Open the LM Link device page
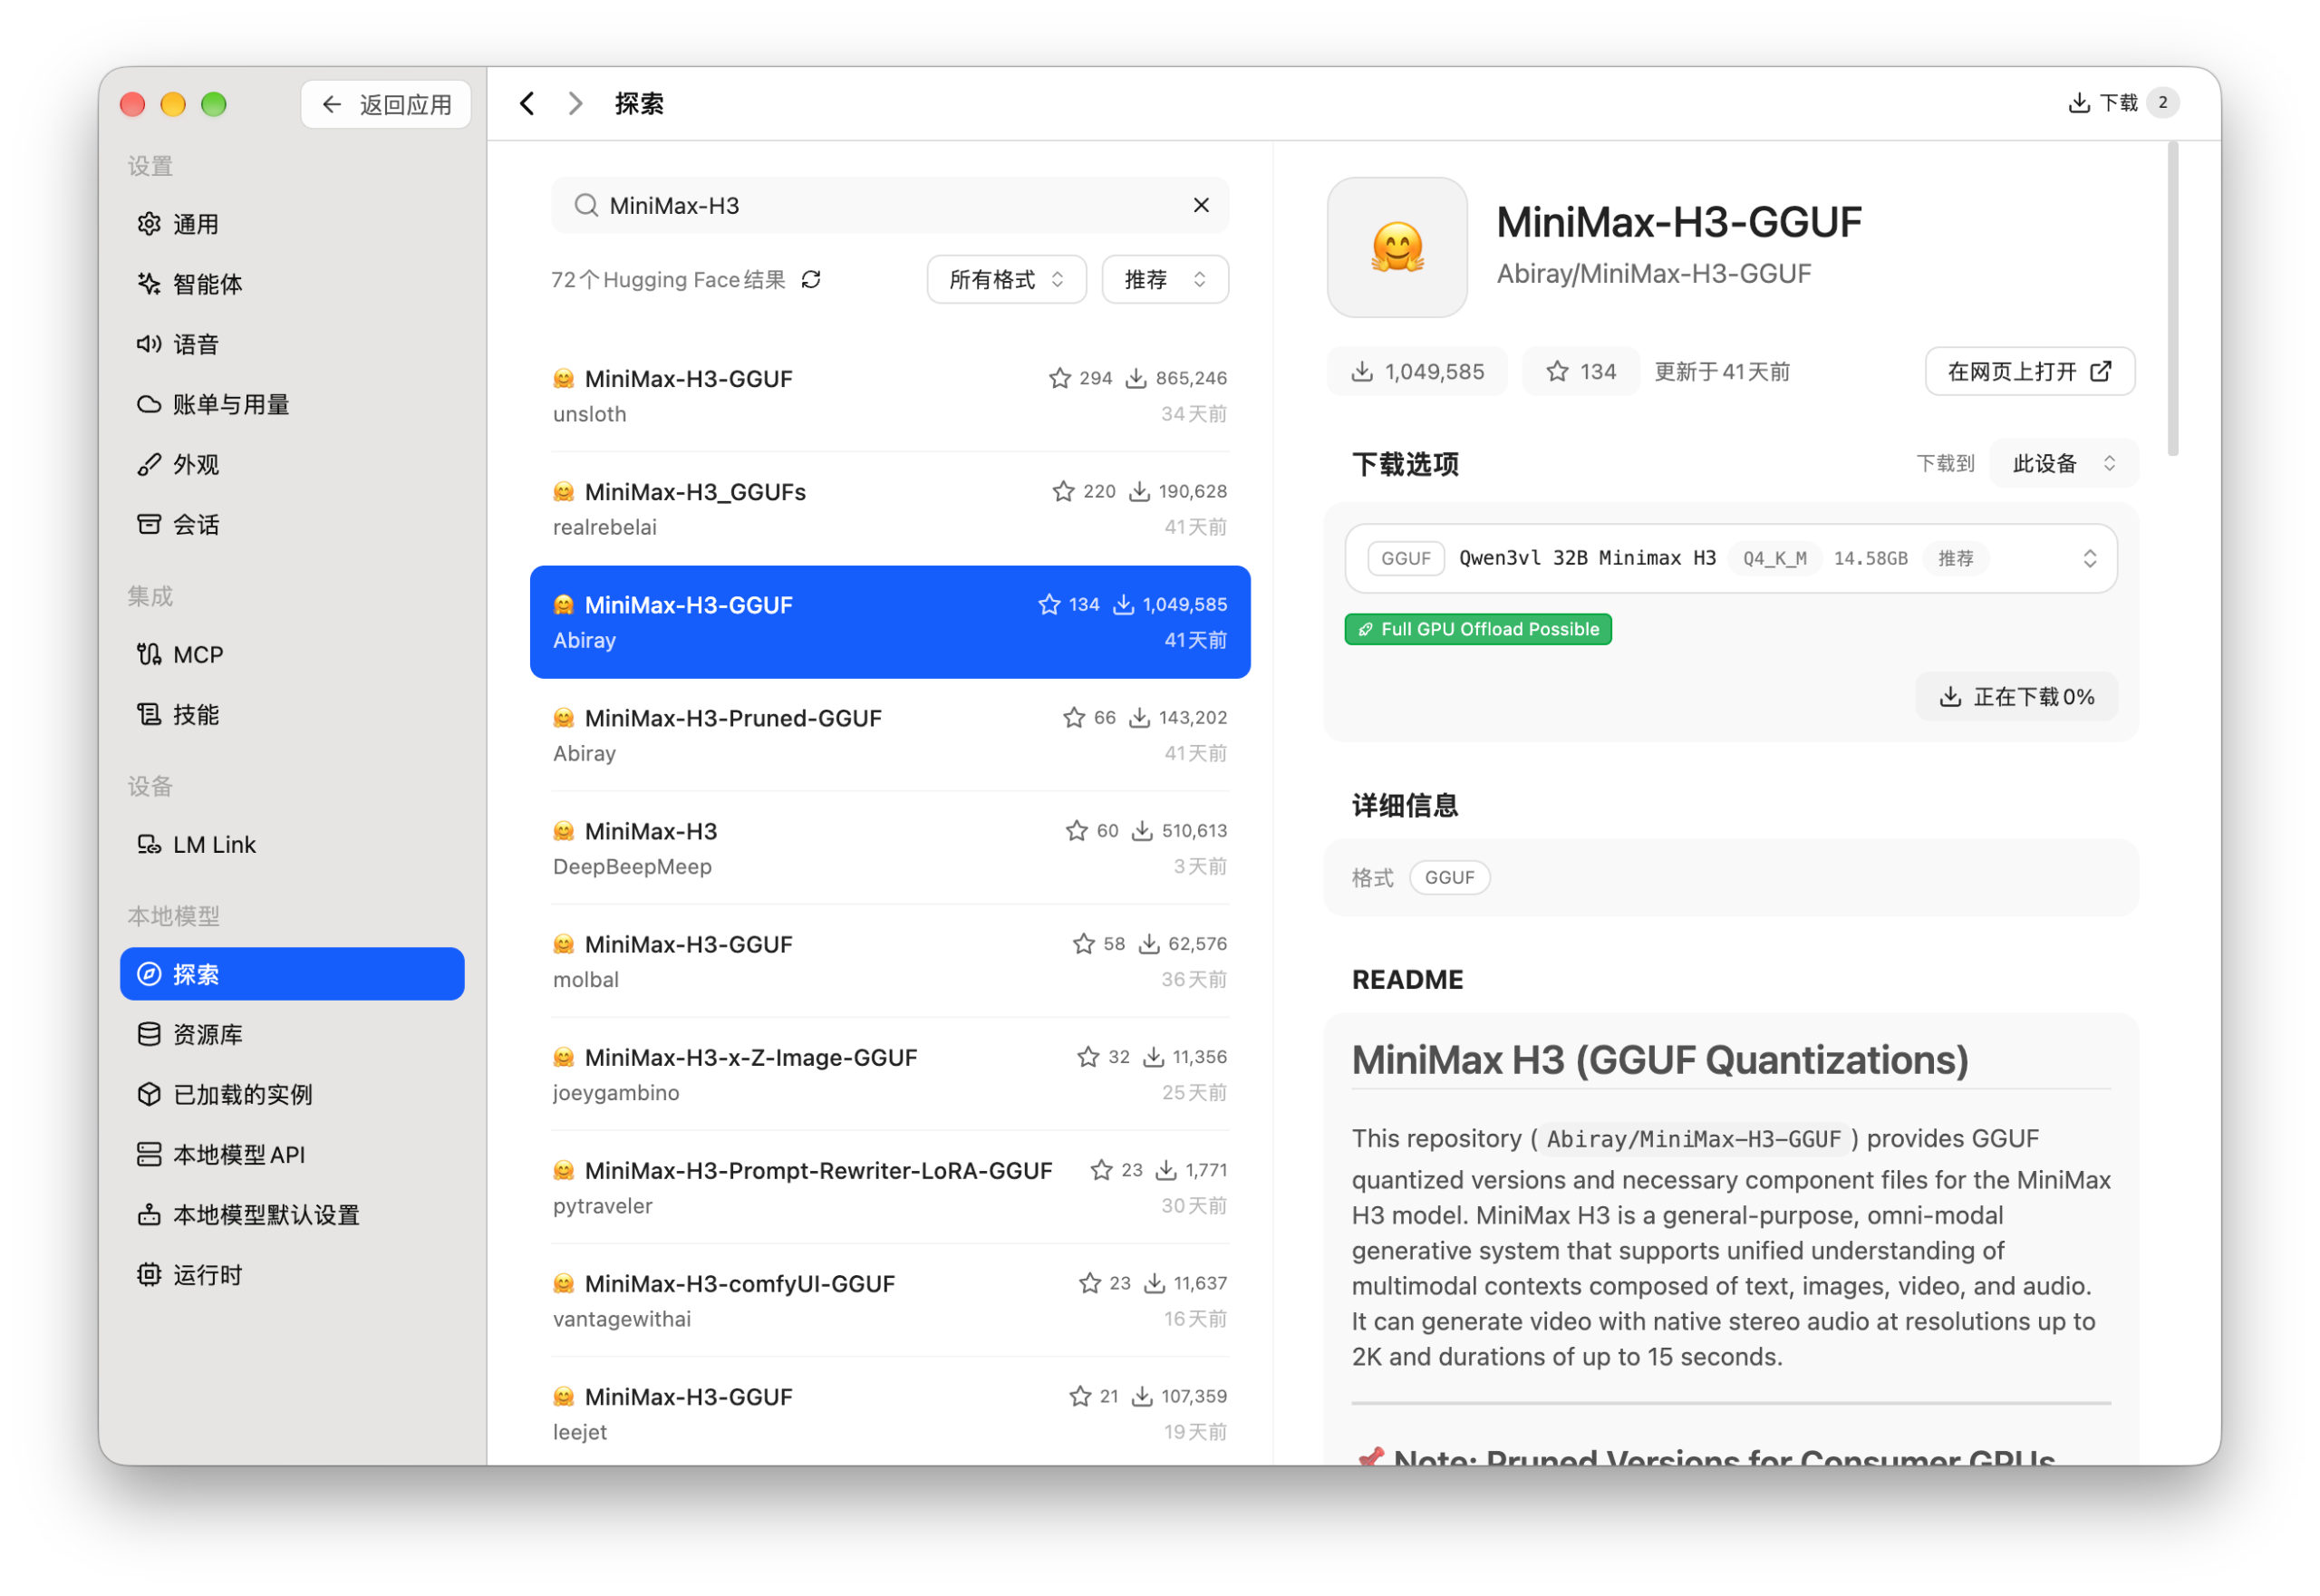2320x1596 pixels. coord(291,844)
